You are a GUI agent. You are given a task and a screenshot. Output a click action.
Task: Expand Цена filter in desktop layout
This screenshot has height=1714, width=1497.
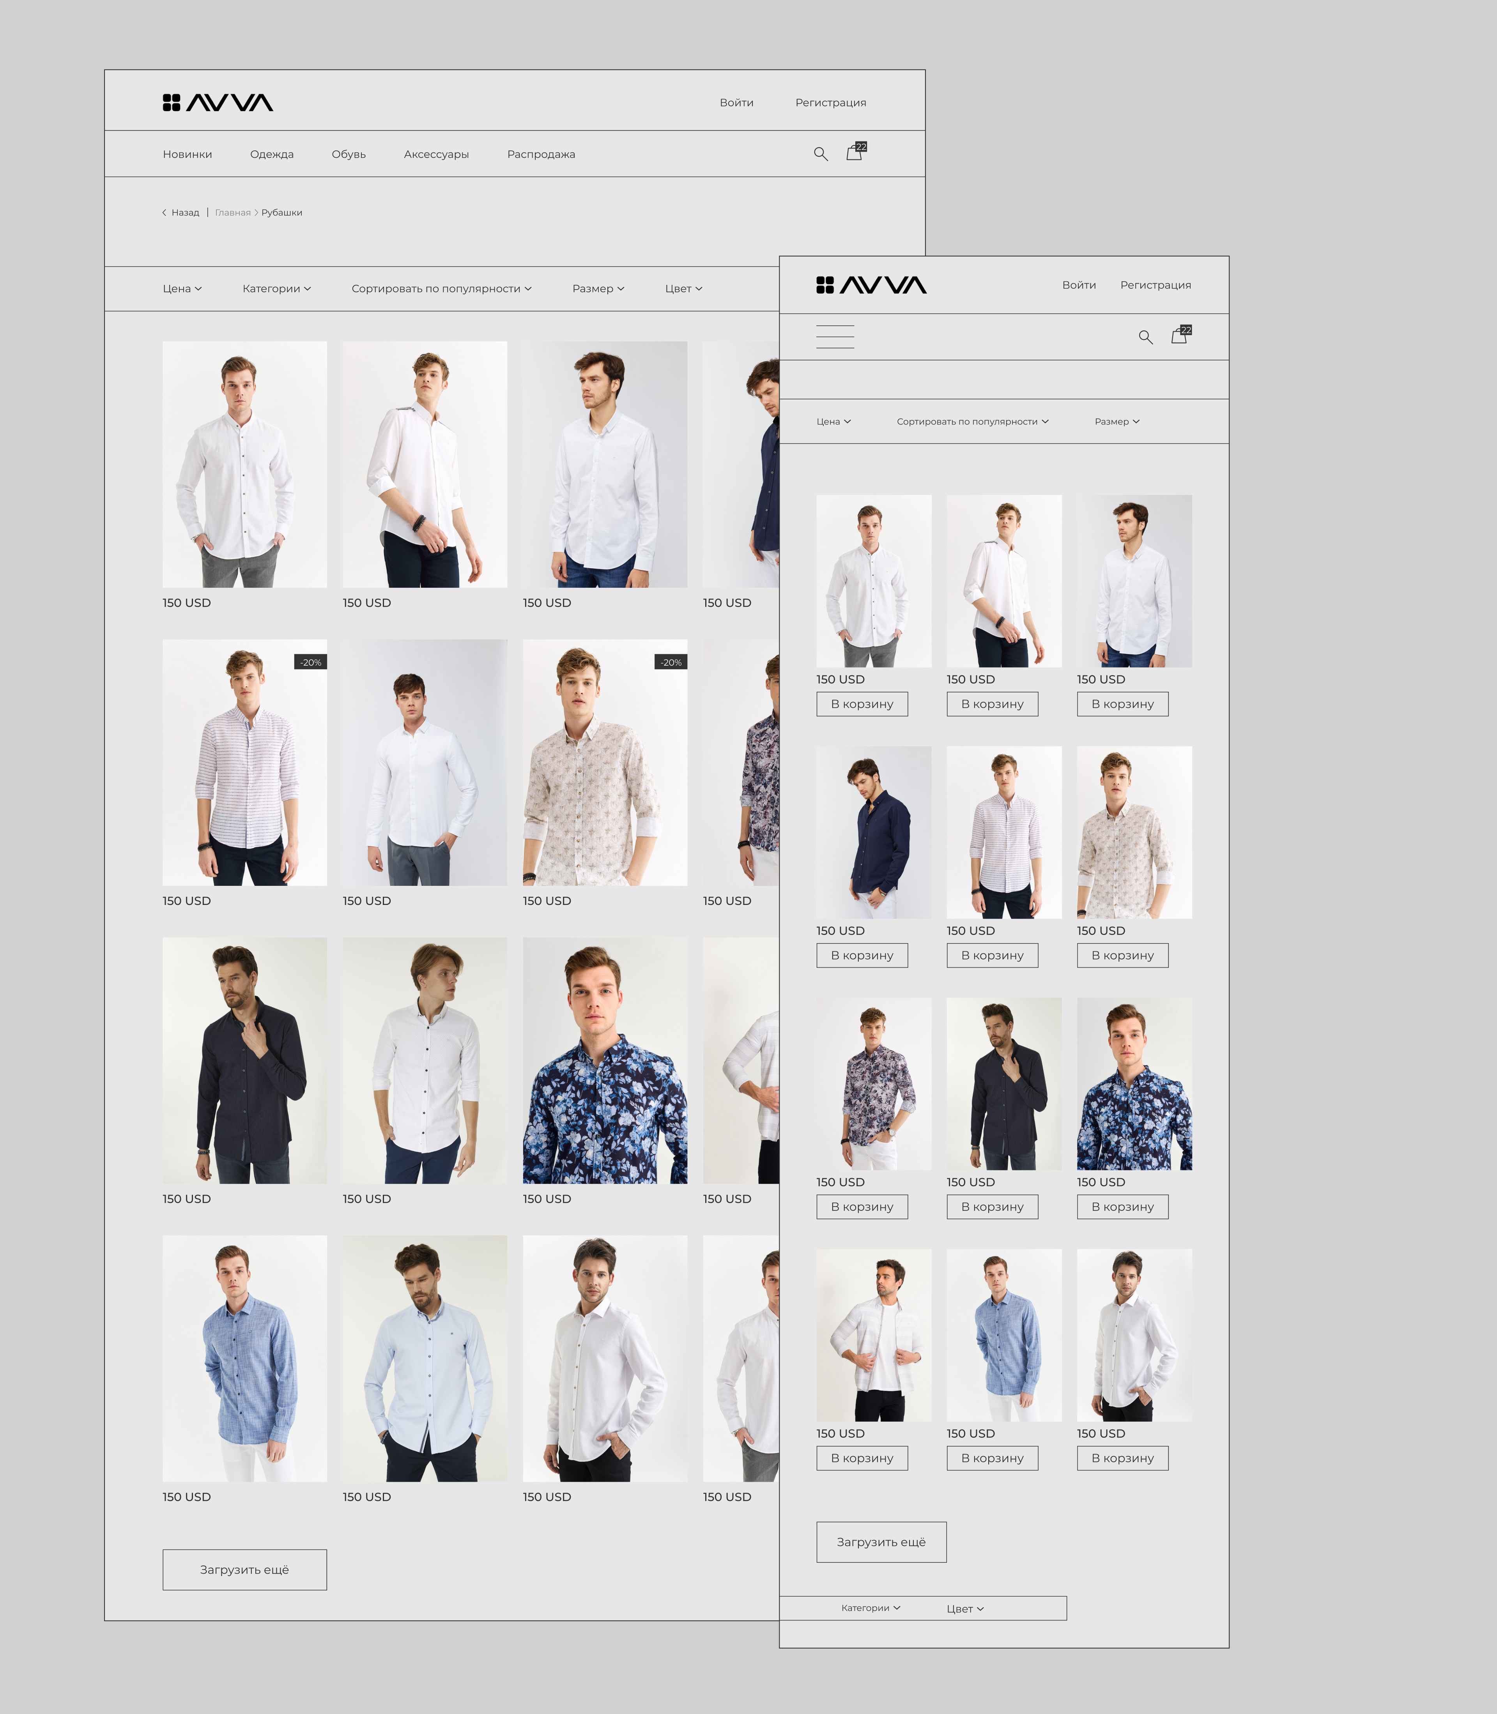coord(182,289)
